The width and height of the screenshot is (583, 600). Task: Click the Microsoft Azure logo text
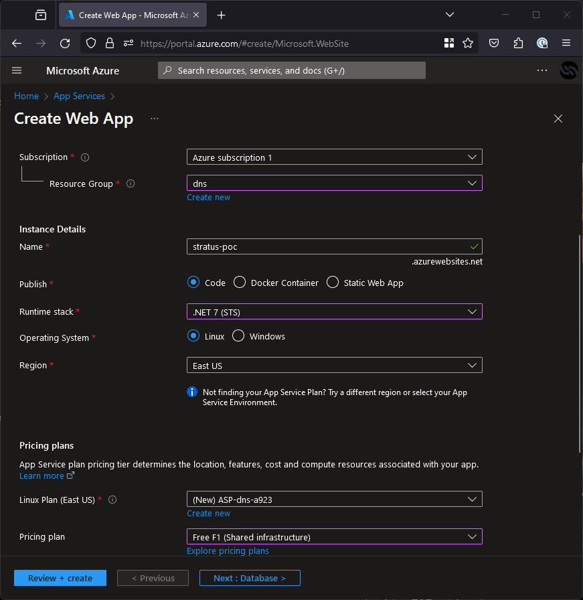click(82, 71)
